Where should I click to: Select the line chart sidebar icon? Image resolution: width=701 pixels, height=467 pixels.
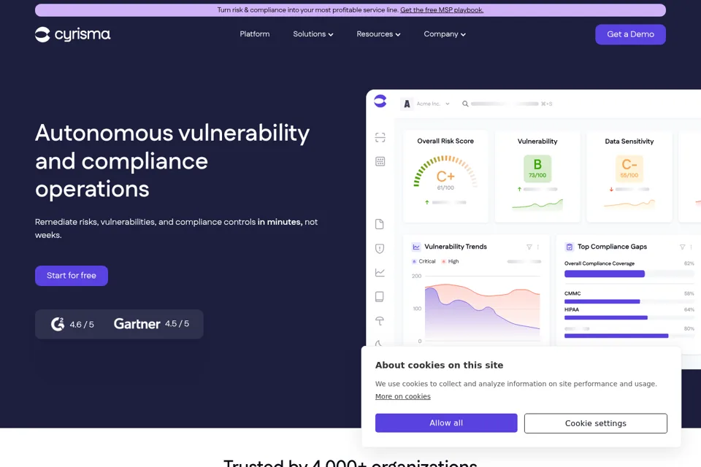pos(380,273)
